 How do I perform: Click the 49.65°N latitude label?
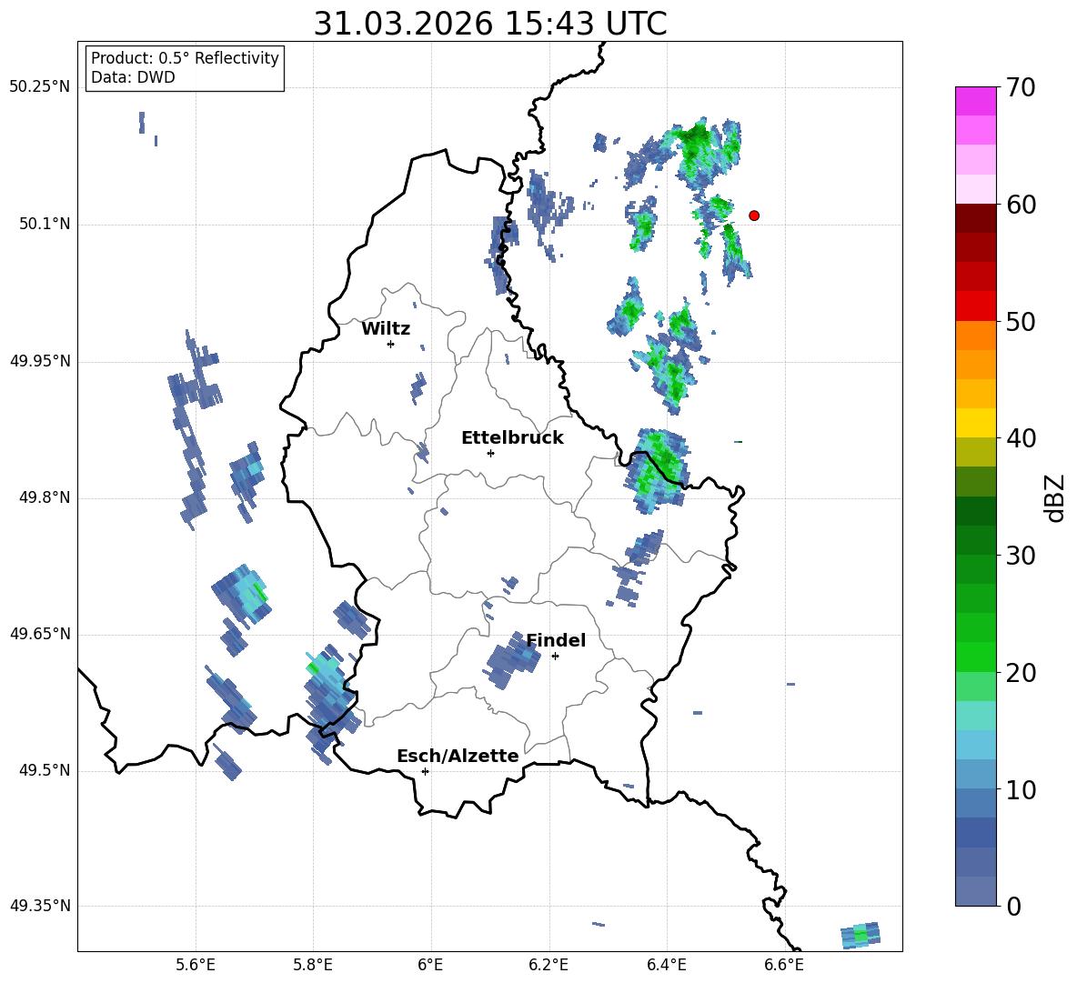pos(40,633)
